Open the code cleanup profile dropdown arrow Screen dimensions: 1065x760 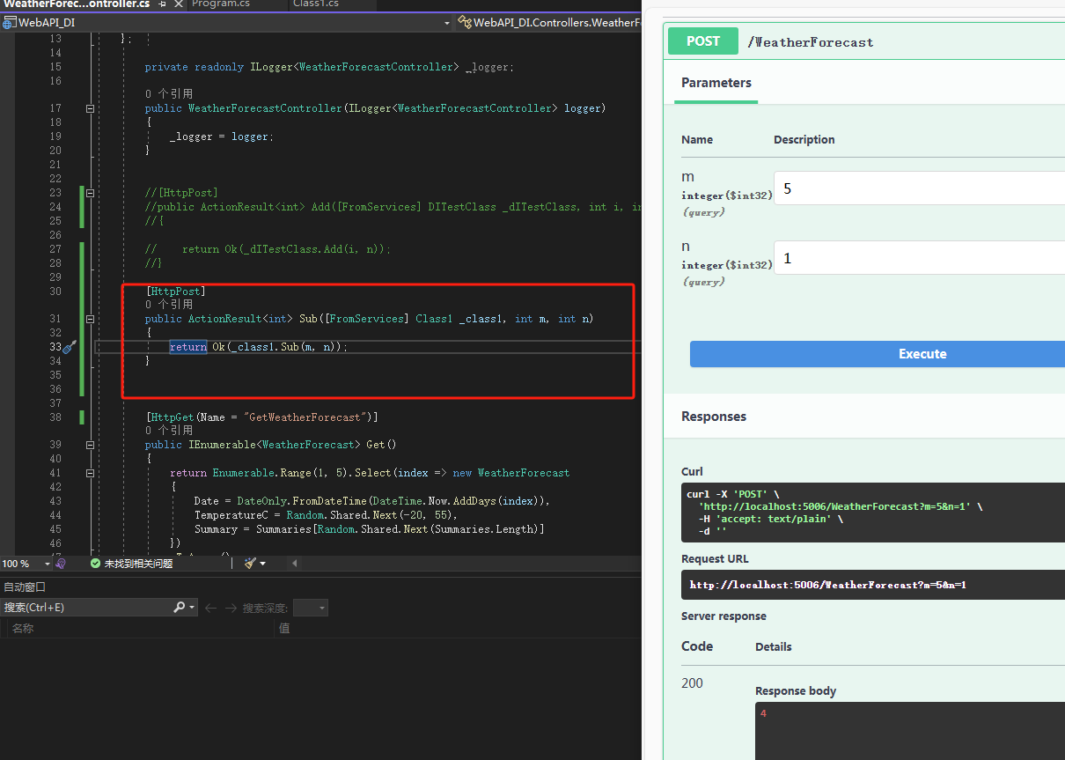click(262, 564)
